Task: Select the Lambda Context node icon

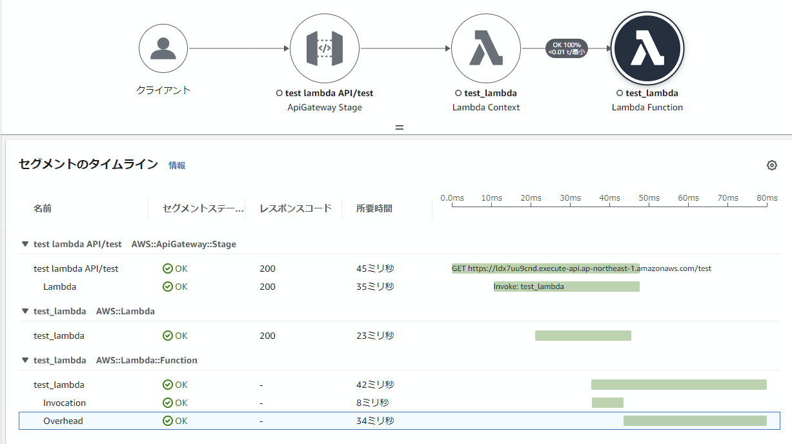Action: (486, 48)
